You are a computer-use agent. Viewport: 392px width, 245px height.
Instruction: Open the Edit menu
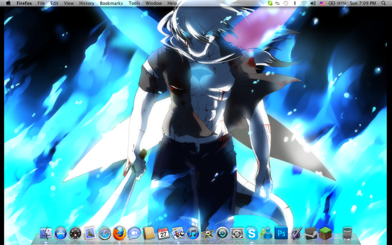54,3
